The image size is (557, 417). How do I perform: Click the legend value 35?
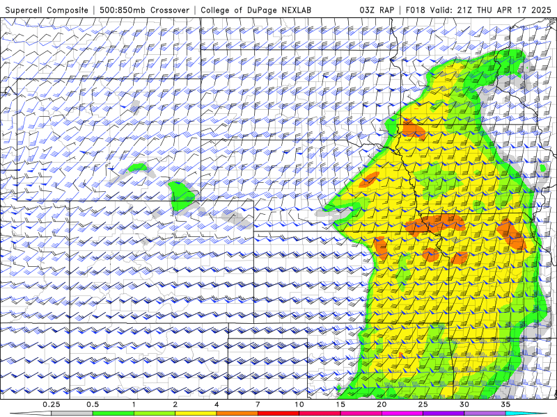coord(505,404)
